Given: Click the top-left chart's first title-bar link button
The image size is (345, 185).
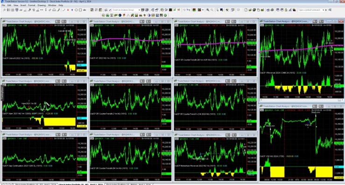Looking at the screenshot, I should (57, 21).
